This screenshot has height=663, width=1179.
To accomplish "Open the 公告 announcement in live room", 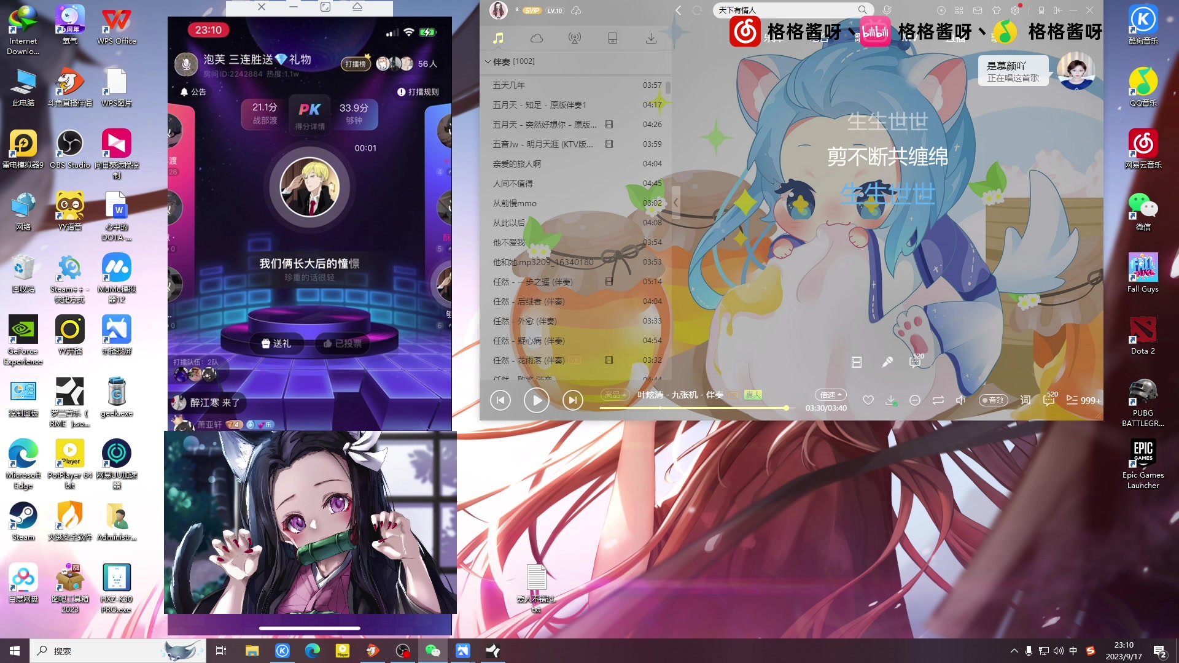I will 193,92.
